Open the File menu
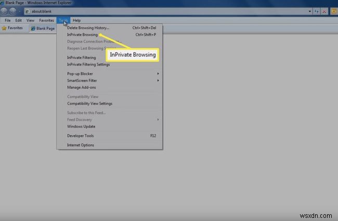This screenshot has width=338, height=221. point(8,20)
